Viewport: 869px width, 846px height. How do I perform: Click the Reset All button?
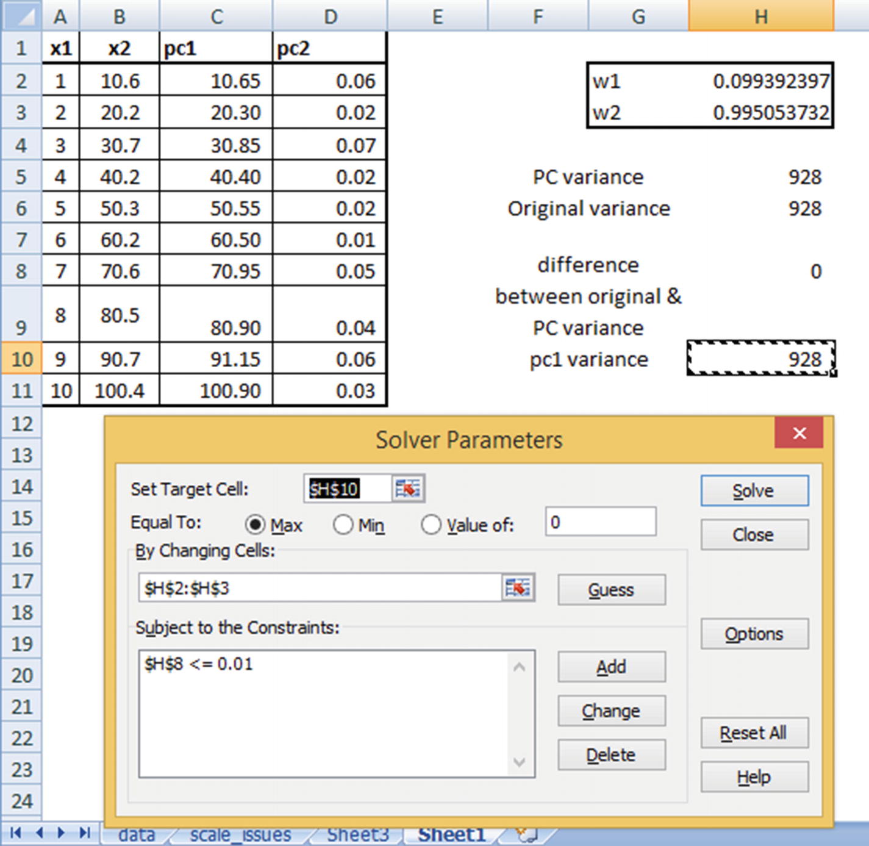pos(754,733)
